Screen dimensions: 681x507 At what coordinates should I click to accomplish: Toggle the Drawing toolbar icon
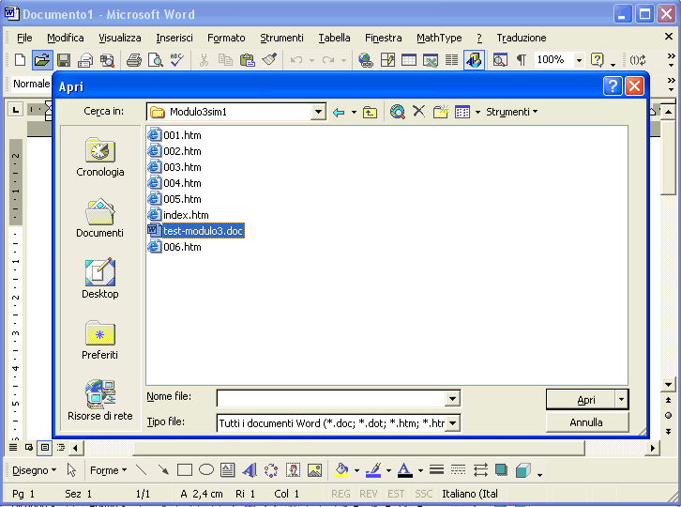coord(474,59)
